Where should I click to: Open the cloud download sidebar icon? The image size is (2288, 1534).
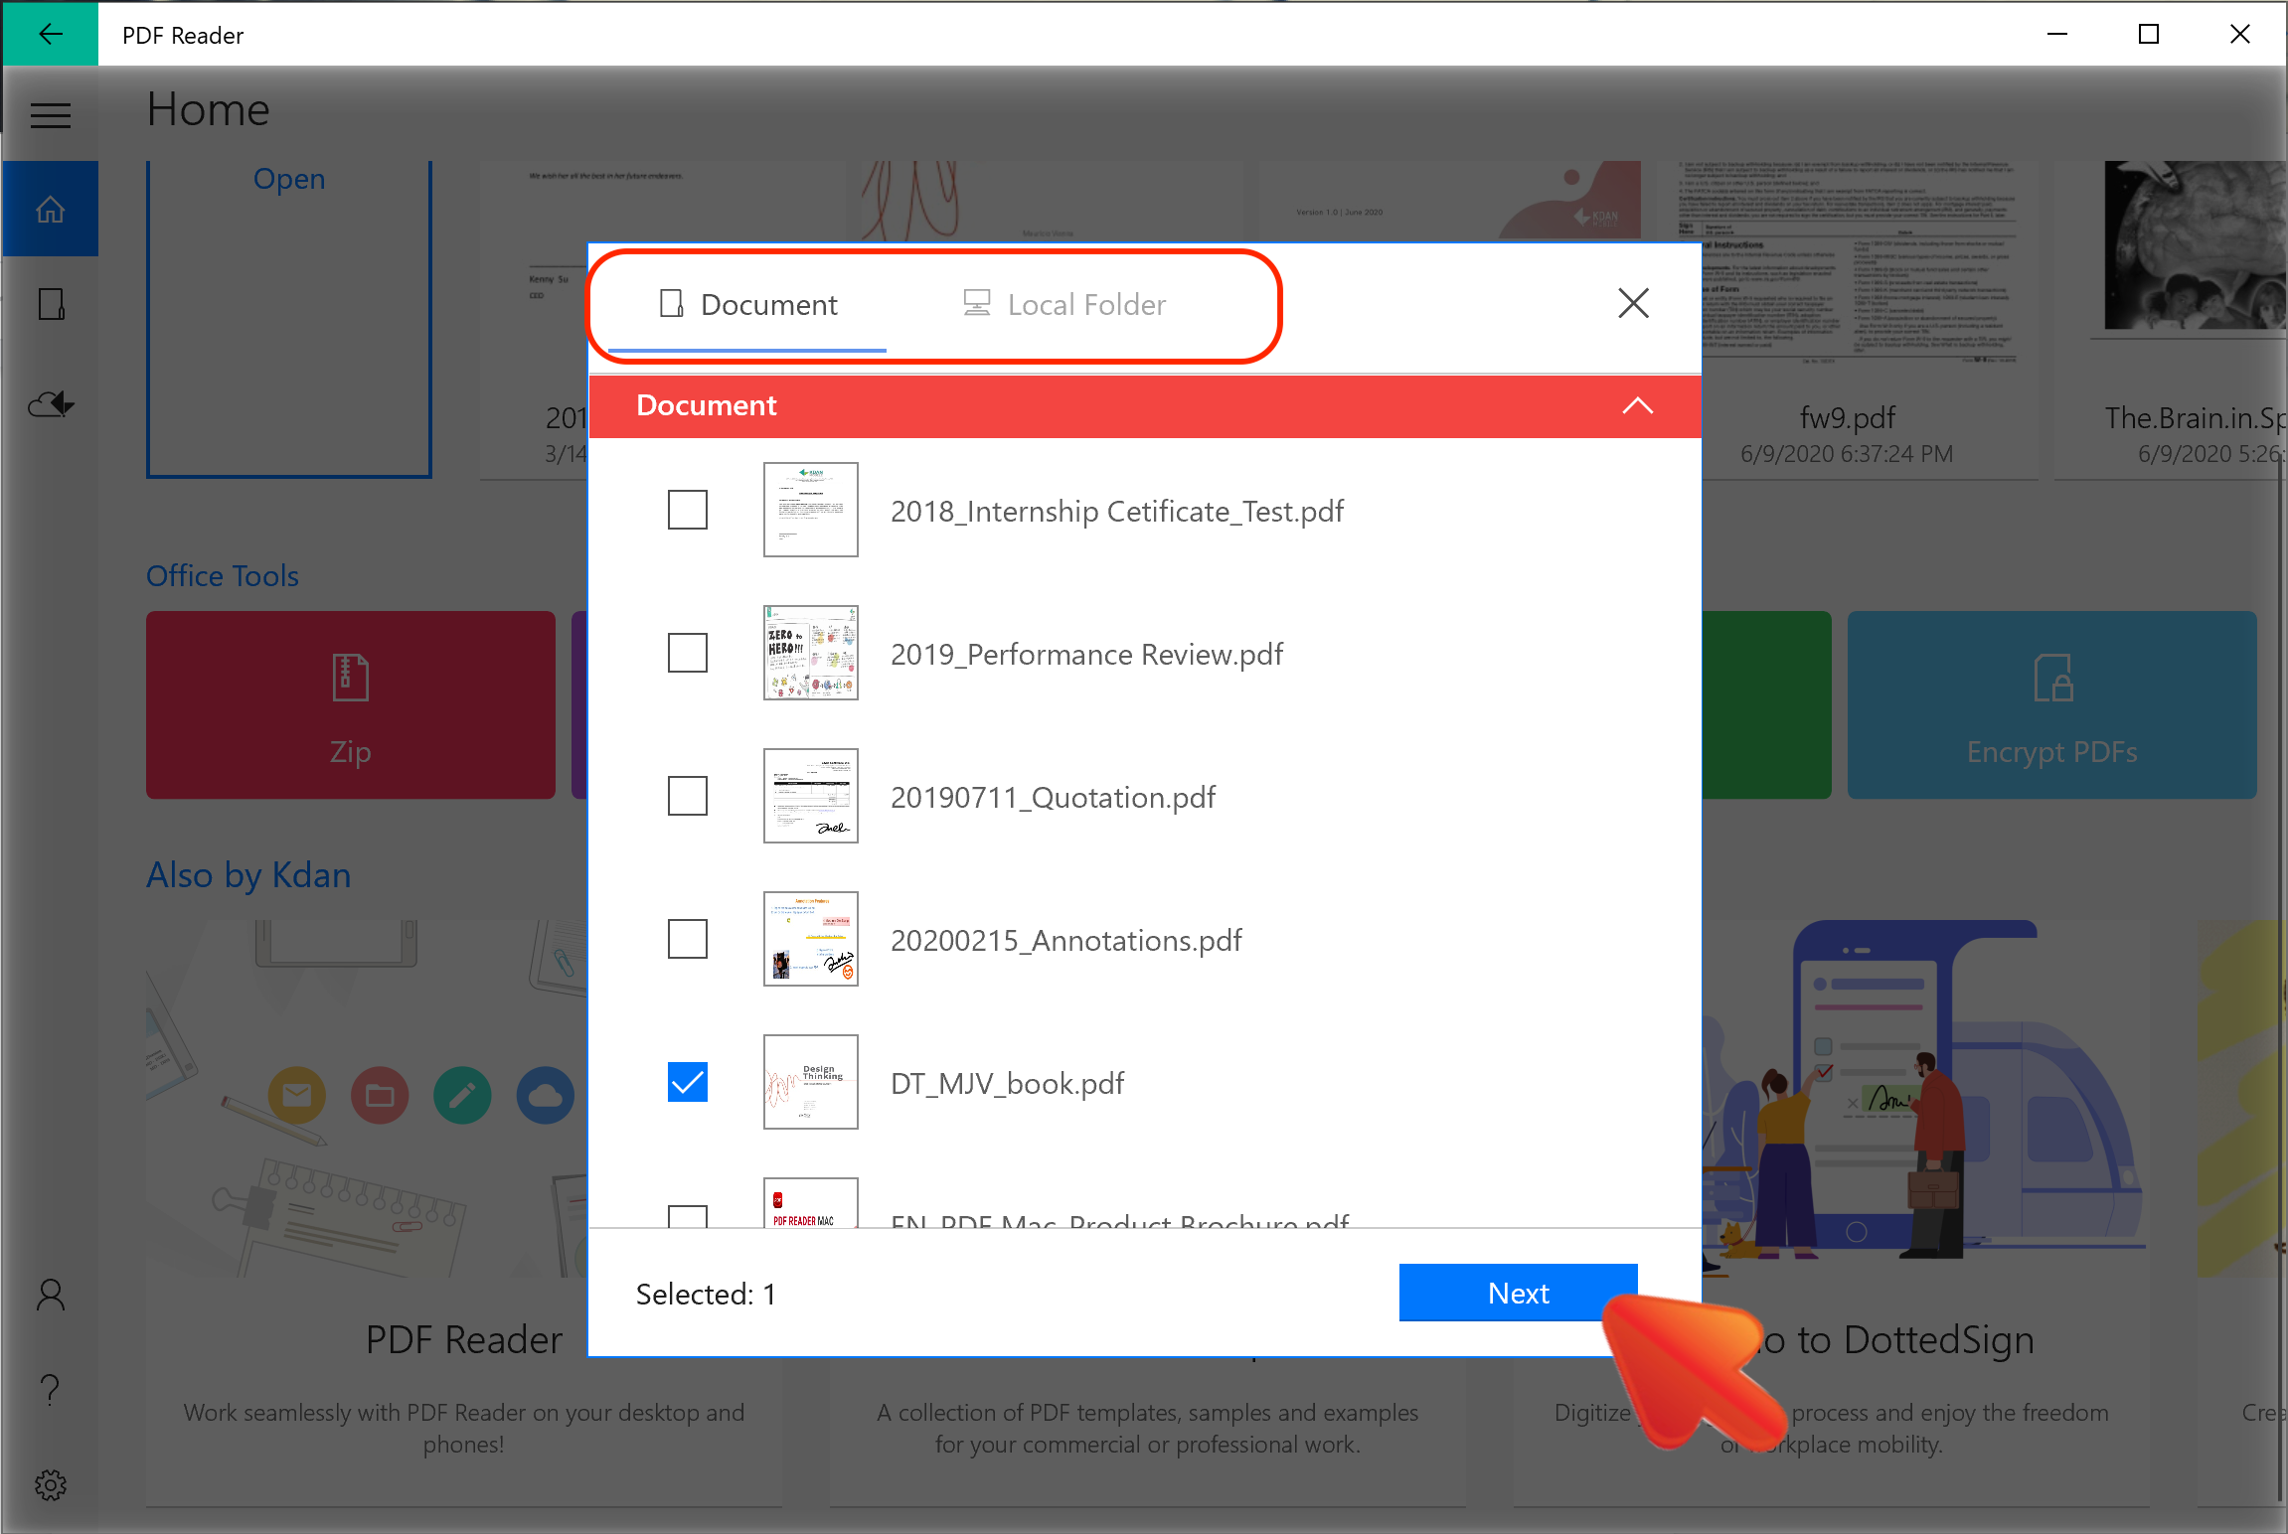tap(50, 403)
